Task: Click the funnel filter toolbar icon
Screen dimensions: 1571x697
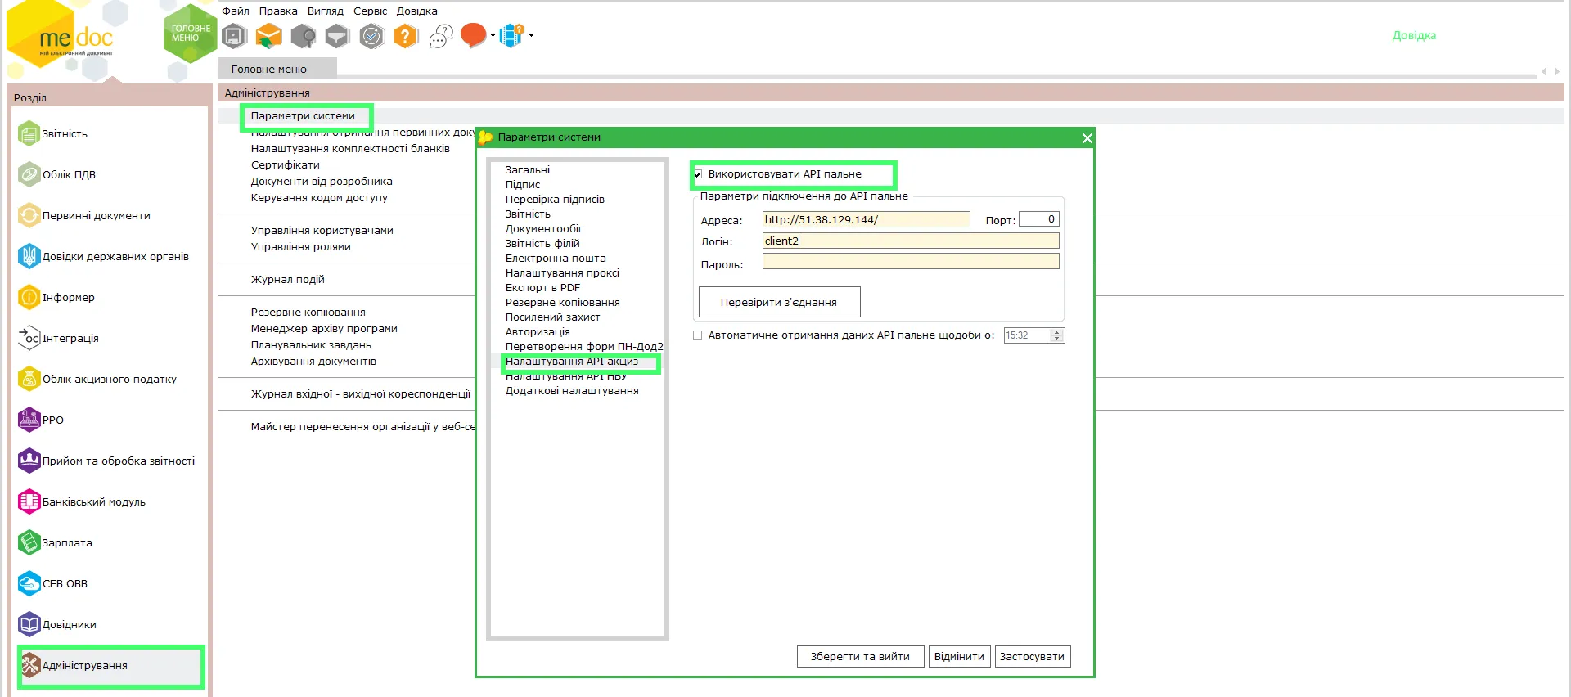Action: [337, 36]
